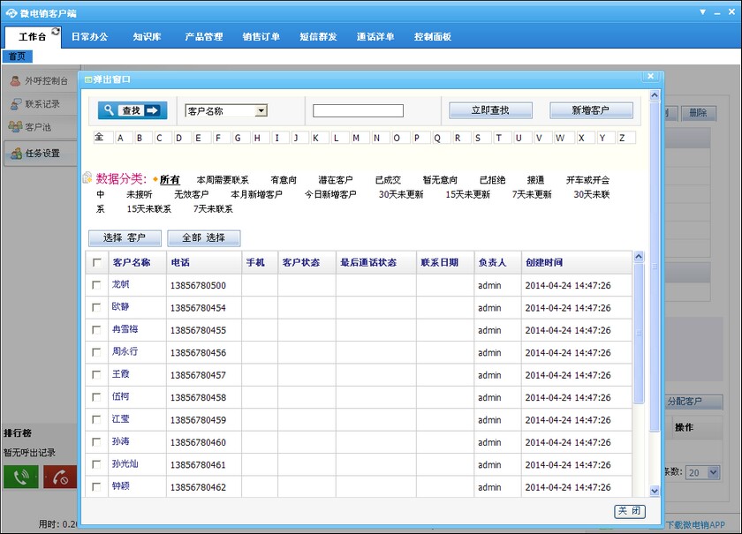Click the 新增客户 button
This screenshot has height=534, width=742.
click(x=591, y=110)
